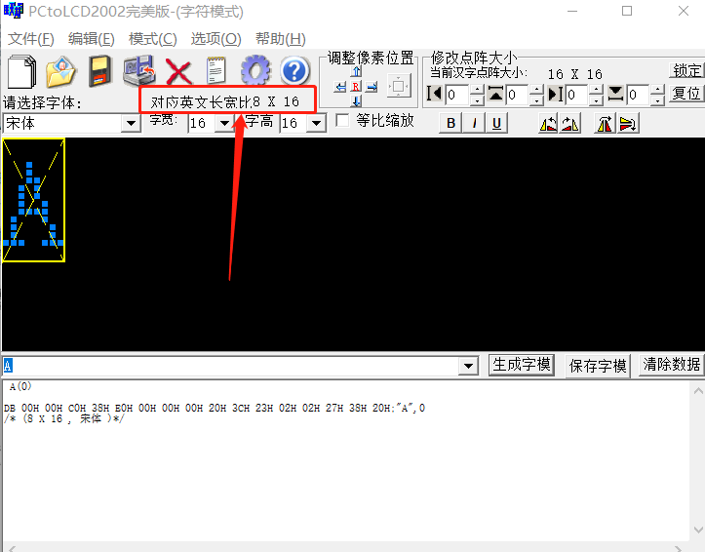Shift pixels left with the left arrow

coord(340,86)
